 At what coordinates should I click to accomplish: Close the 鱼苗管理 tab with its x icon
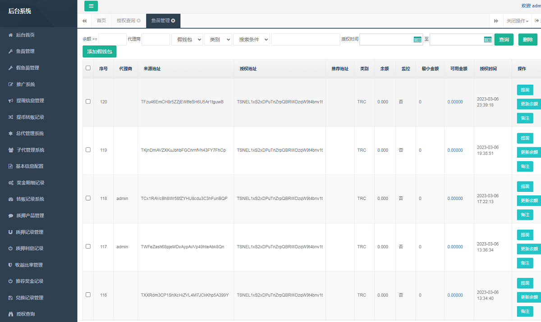[173, 21]
